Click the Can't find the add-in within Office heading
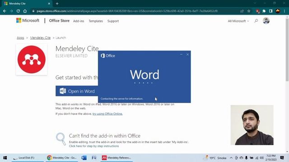 (x=104, y=136)
